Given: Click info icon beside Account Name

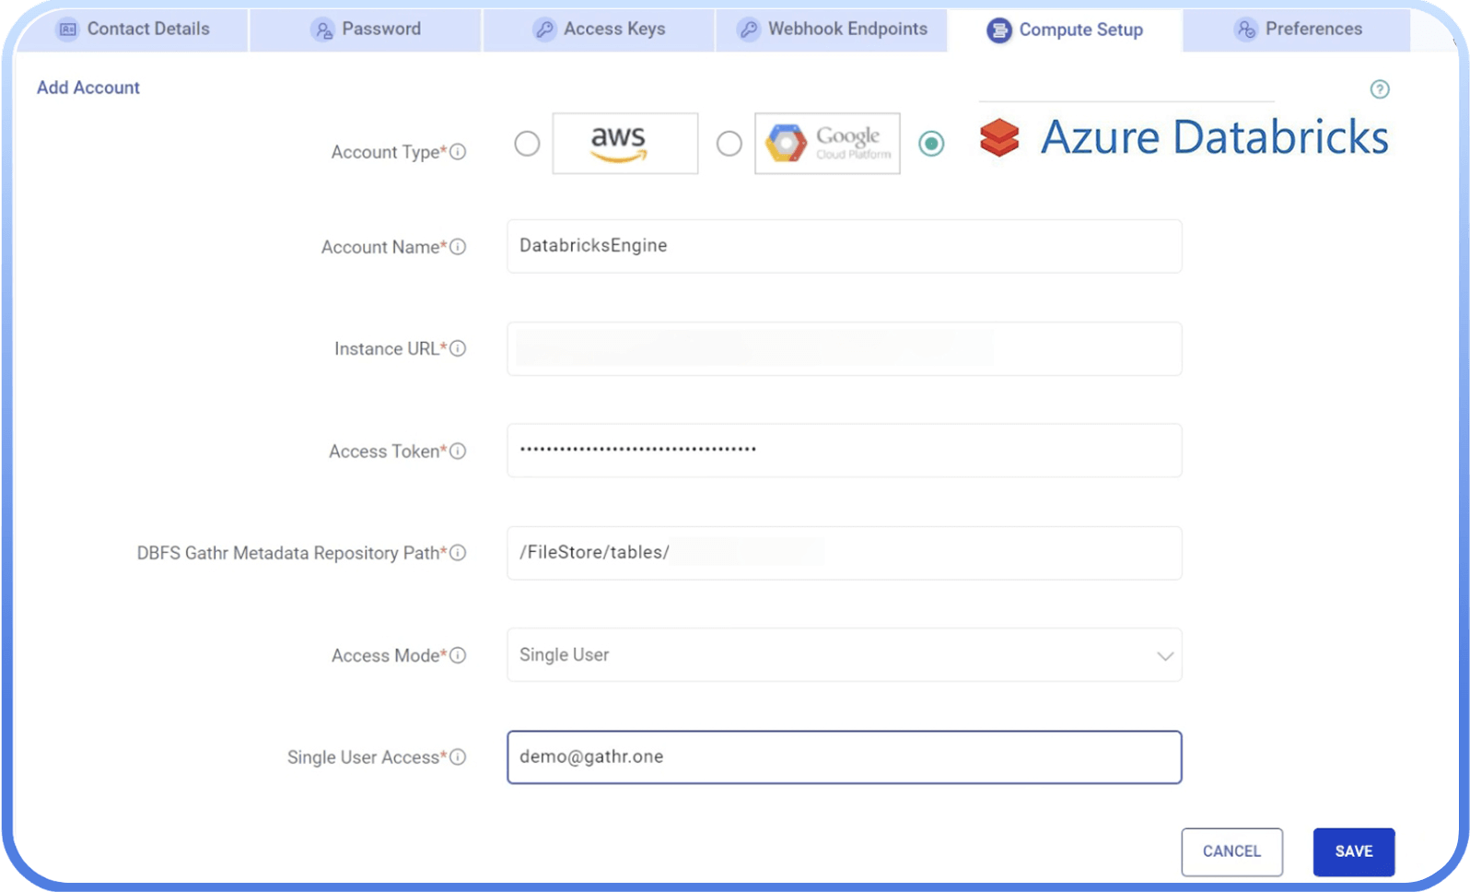Looking at the screenshot, I should [x=458, y=247].
